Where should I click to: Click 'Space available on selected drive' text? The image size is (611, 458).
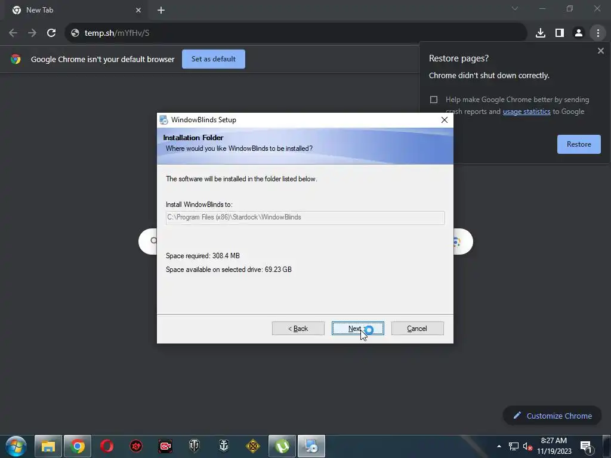click(229, 270)
